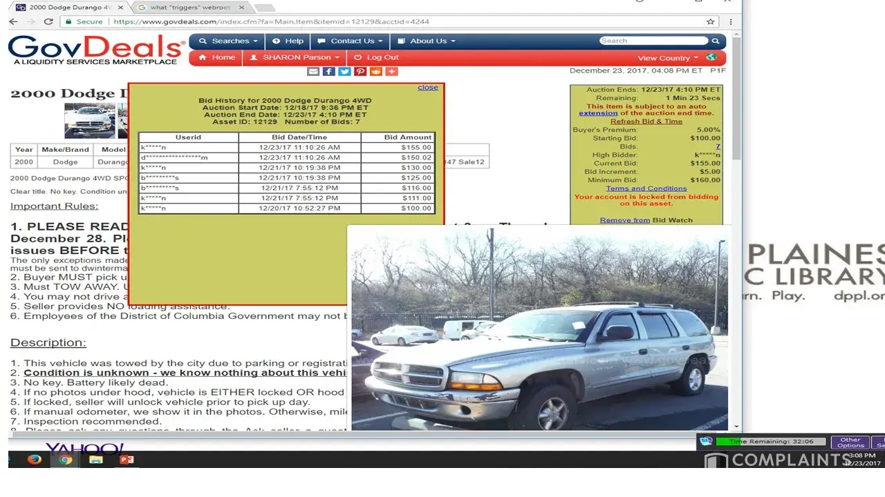885x497 pixels.
Task: Select the $155.00 bid amount cell
Action: pos(398,147)
